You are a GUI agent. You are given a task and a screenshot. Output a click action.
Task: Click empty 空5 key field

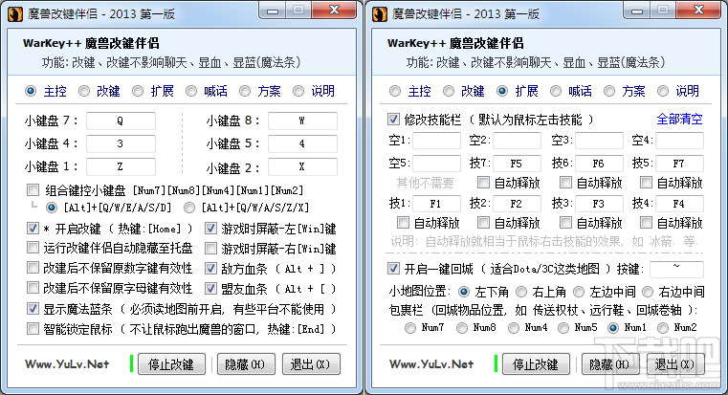point(437,164)
